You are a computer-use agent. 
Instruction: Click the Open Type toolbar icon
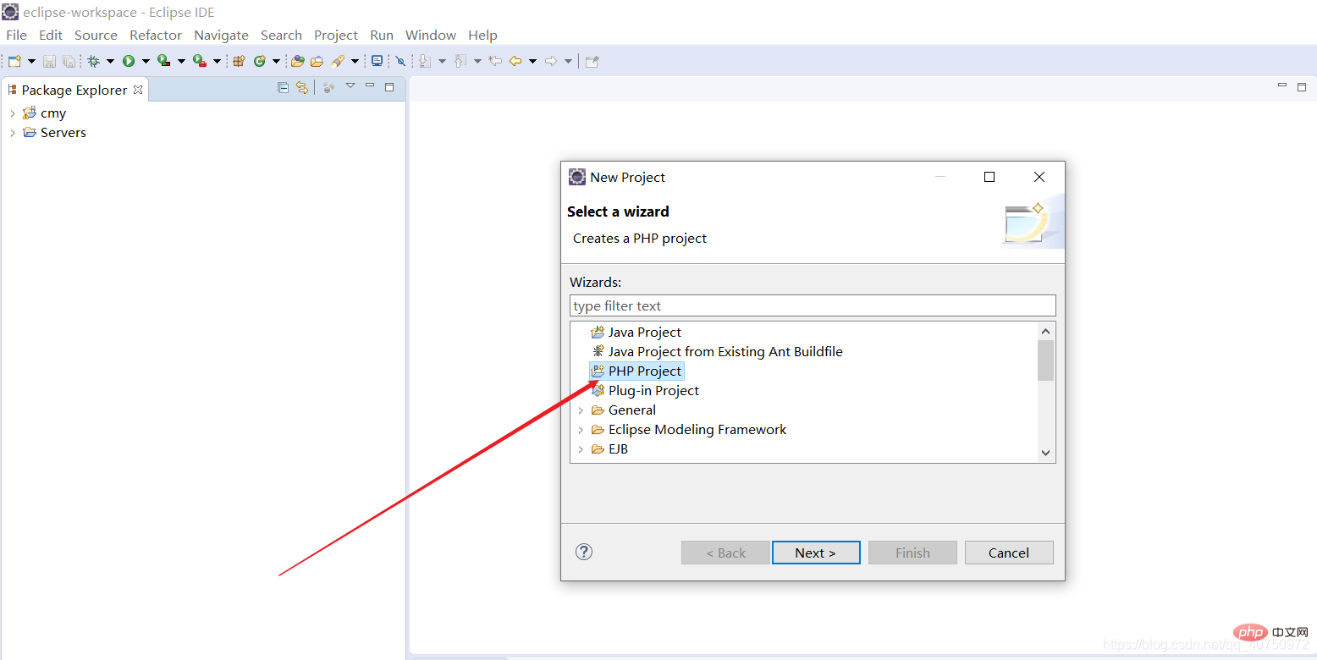[x=298, y=61]
